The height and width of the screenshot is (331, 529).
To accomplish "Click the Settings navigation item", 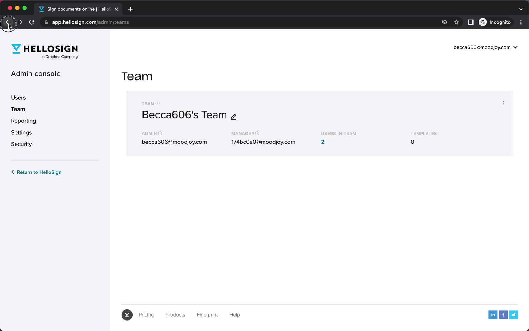I will (x=21, y=132).
